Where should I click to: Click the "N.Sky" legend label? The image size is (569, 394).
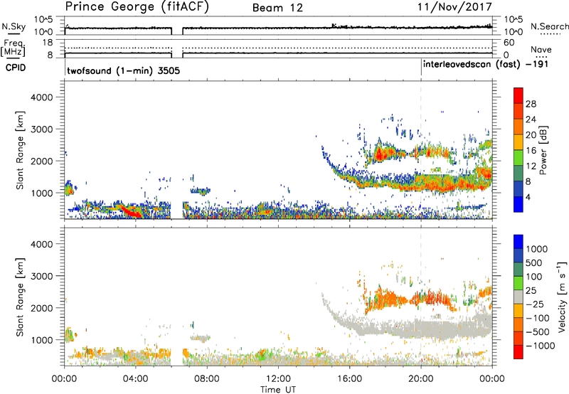(14, 26)
